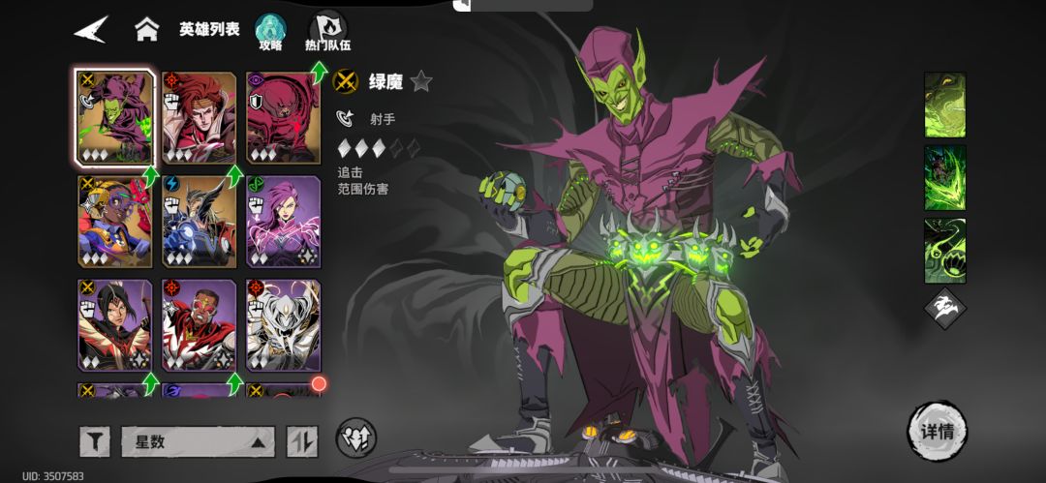Expand the 星数 sort dropdown
1046x483 pixels.
pos(199,441)
